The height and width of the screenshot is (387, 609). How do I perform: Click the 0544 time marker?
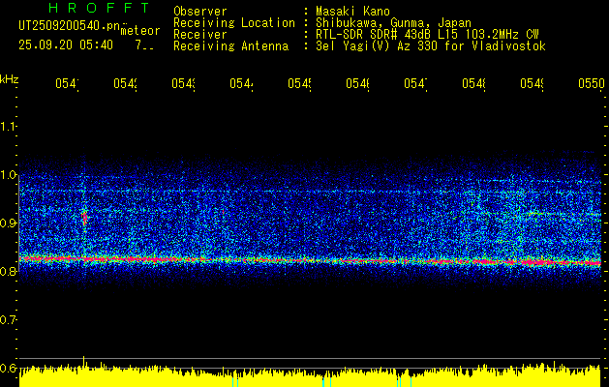coord(242,83)
